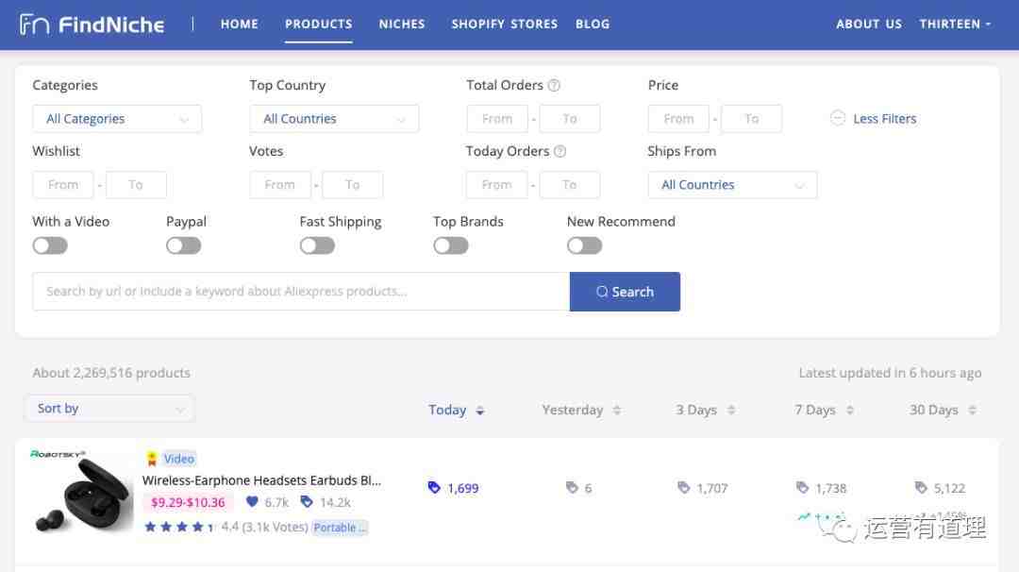Open the earbuds product thumbnail
Screen dimensions: 1019x572
(x=80, y=492)
